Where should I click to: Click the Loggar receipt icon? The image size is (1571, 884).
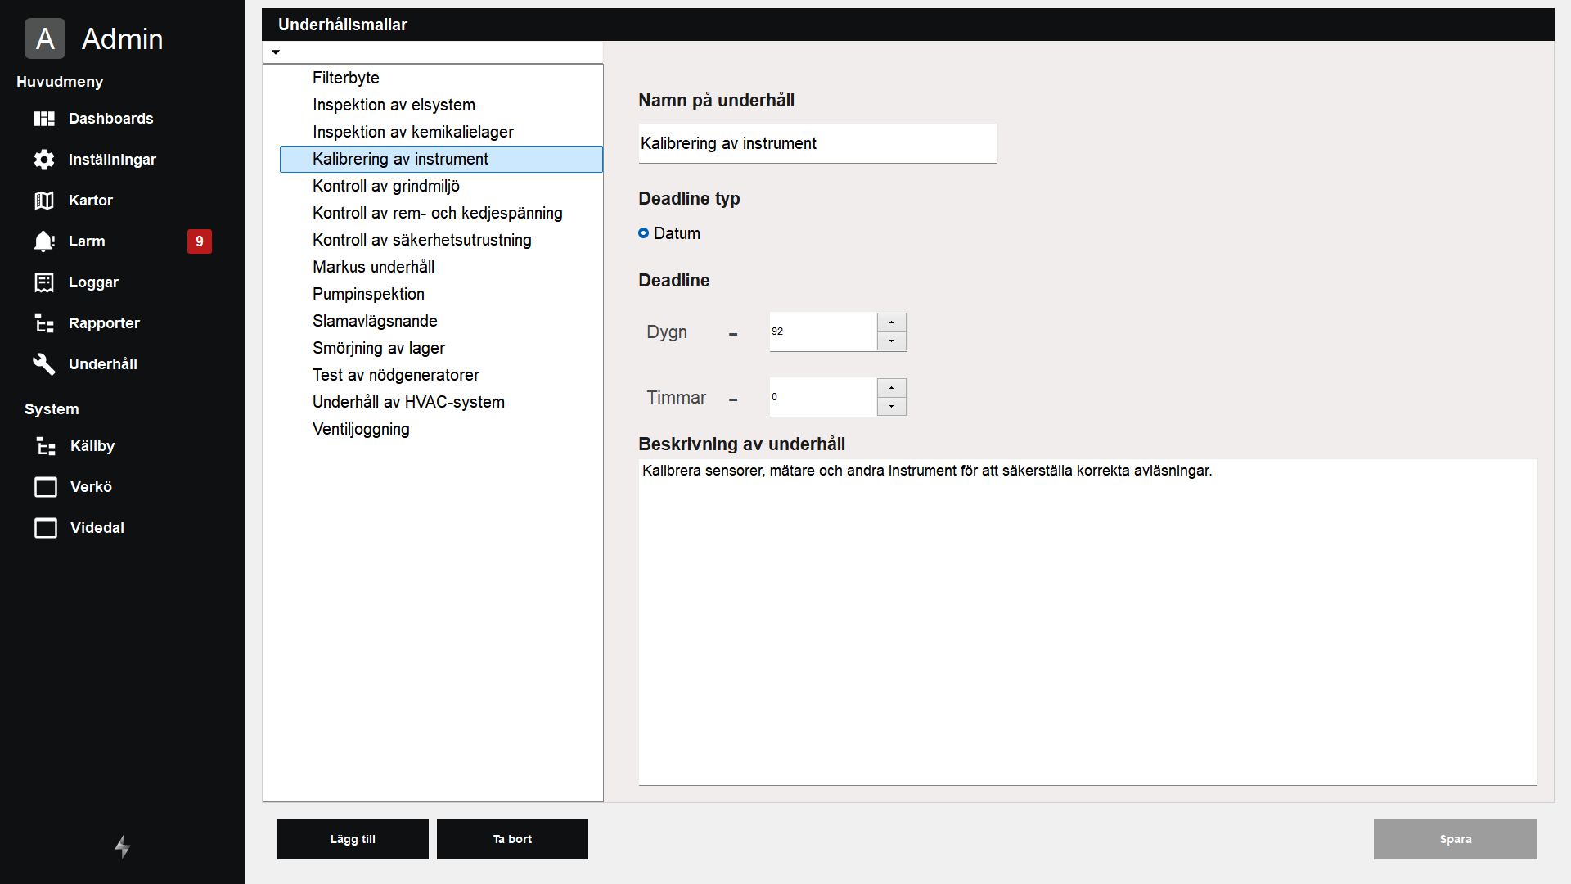click(44, 282)
